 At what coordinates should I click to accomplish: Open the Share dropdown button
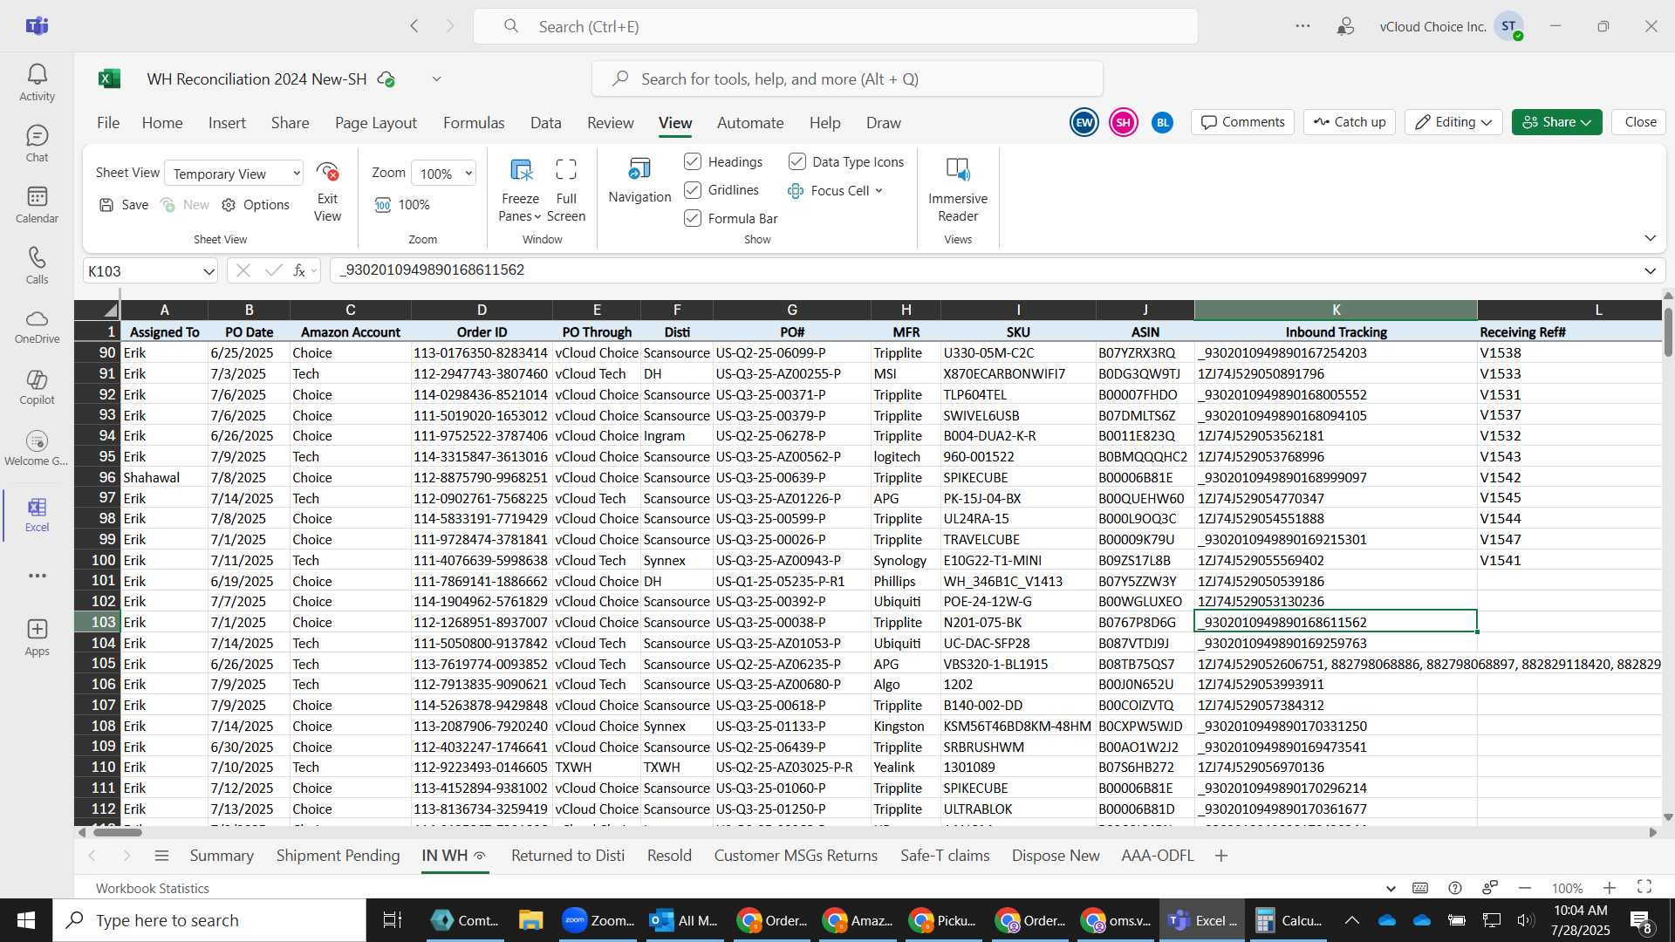click(x=1557, y=122)
